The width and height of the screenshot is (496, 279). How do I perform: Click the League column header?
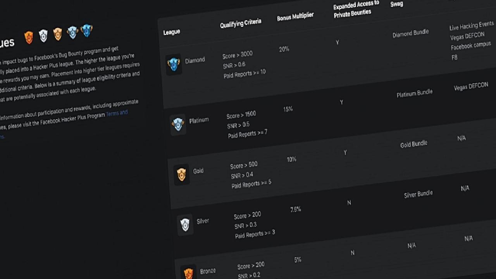172,32
